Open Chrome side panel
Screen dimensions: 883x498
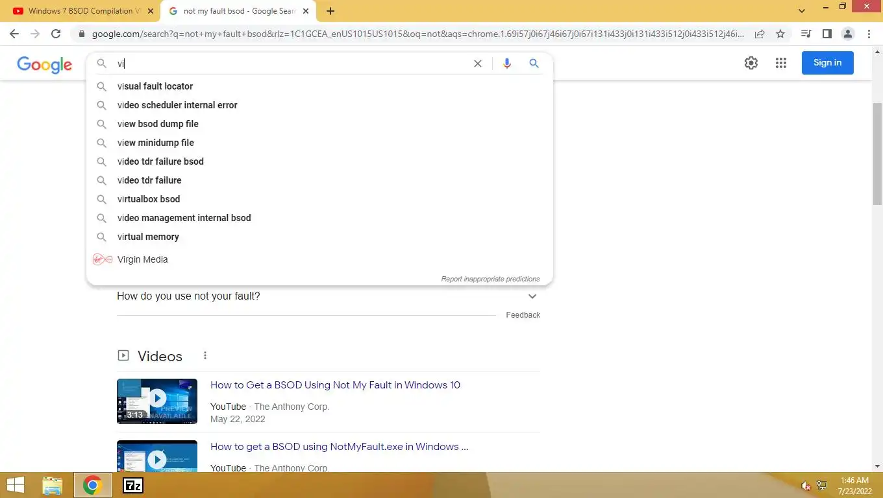[827, 34]
